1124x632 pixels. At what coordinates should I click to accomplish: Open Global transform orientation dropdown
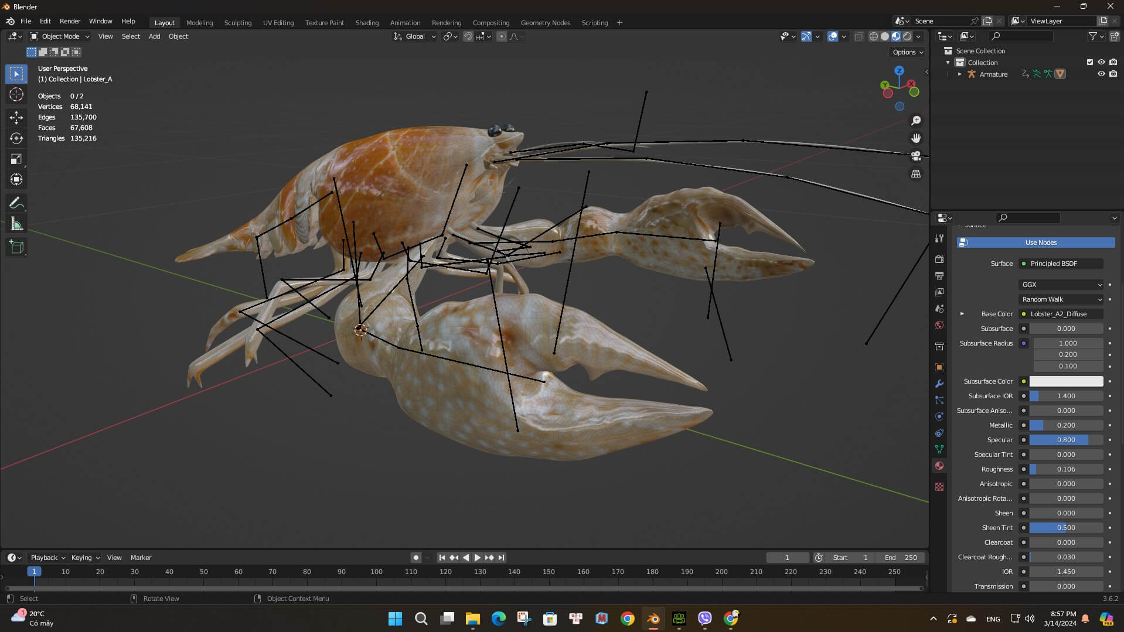pyautogui.click(x=415, y=36)
